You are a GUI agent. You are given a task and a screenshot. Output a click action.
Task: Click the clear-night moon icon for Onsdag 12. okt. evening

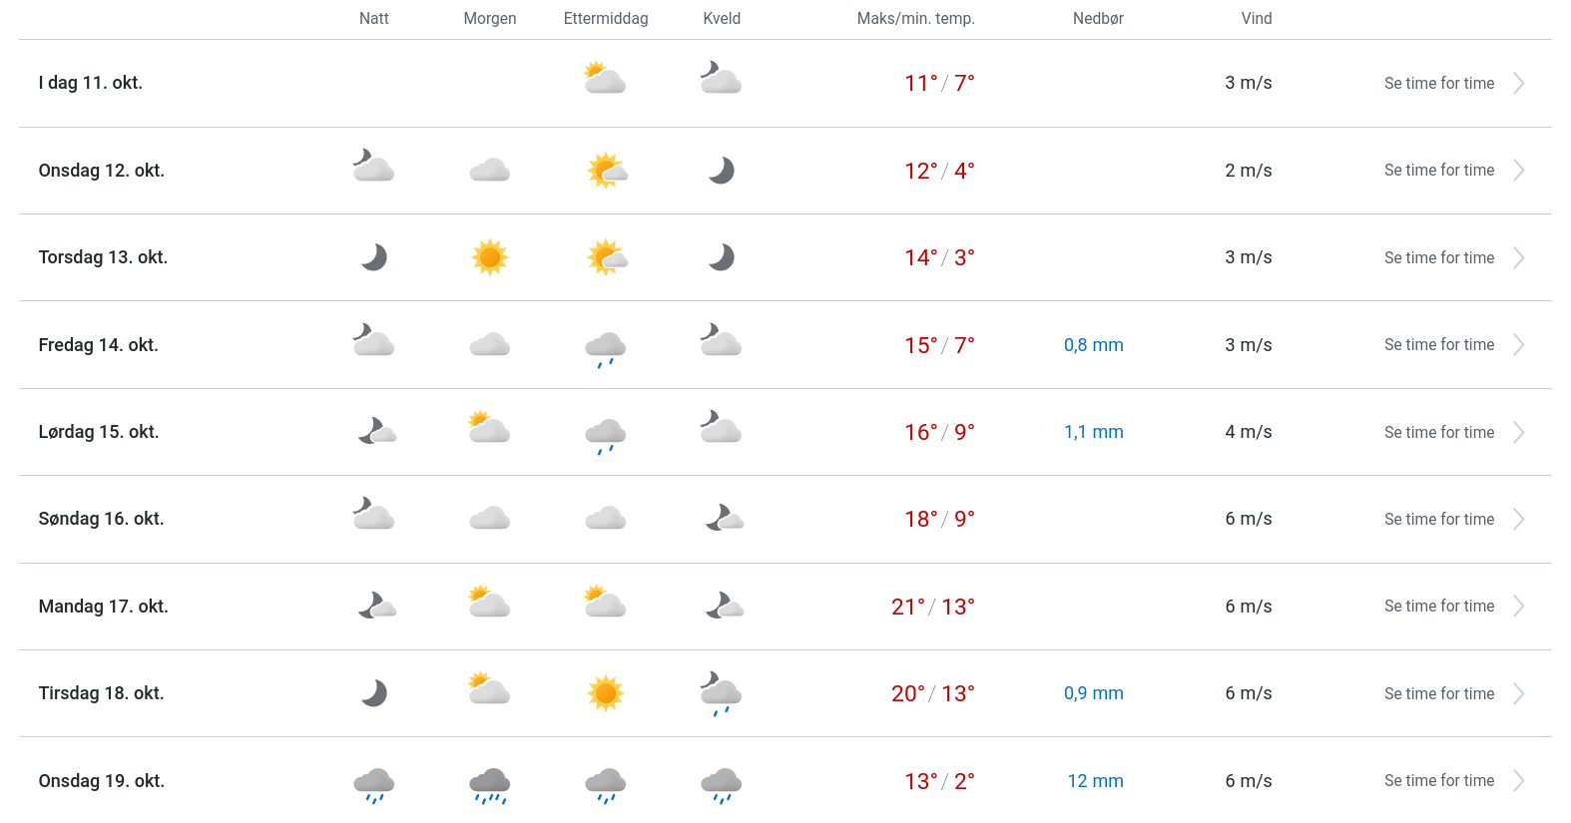[721, 171]
